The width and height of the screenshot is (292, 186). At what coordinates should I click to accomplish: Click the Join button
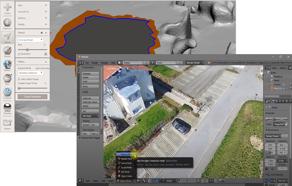click(x=90, y=111)
